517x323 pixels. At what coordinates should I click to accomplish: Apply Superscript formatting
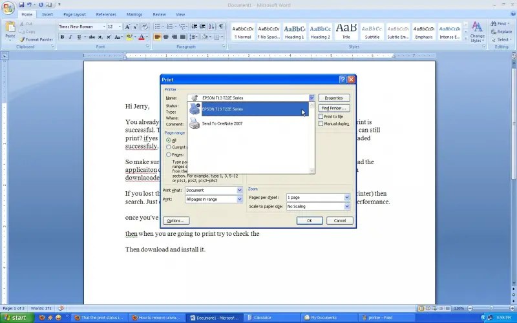coord(109,37)
